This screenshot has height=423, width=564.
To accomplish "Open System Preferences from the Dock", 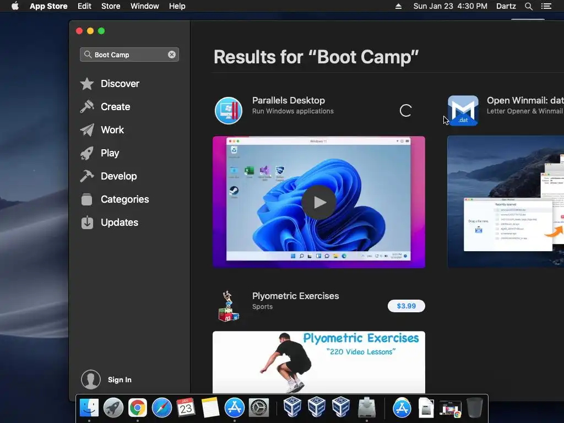I will pyautogui.click(x=259, y=408).
